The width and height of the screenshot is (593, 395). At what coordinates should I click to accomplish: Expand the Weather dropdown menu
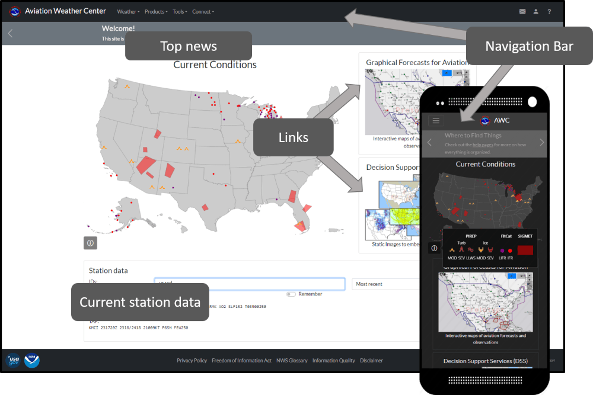(x=128, y=12)
